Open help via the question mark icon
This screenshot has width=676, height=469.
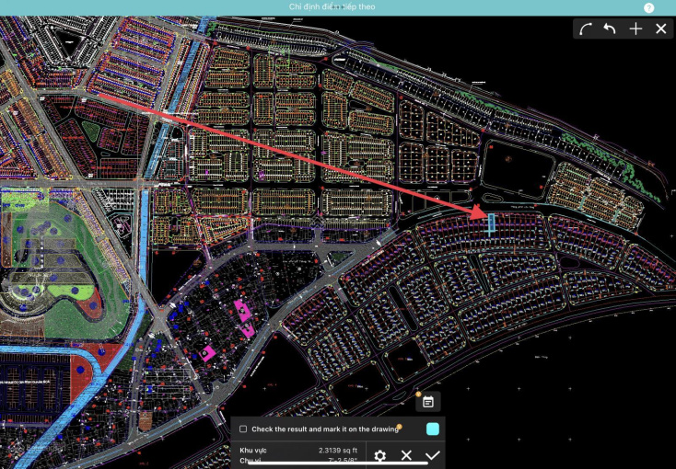coord(649,7)
